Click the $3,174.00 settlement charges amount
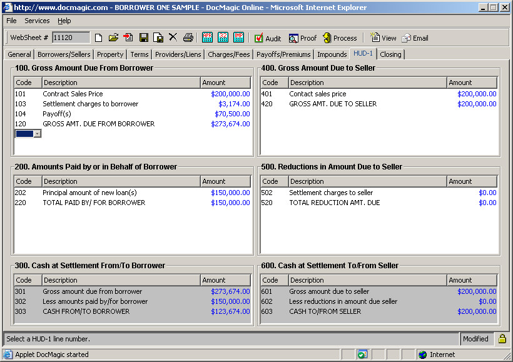 [x=234, y=104]
